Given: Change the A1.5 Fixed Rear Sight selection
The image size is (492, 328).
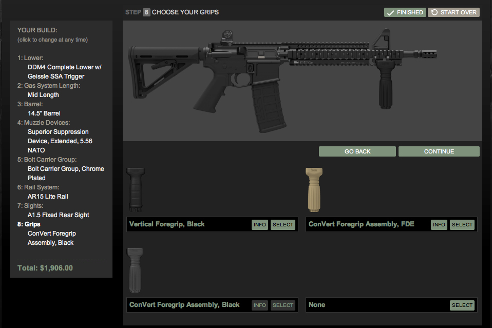Looking at the screenshot, I should (x=59, y=215).
